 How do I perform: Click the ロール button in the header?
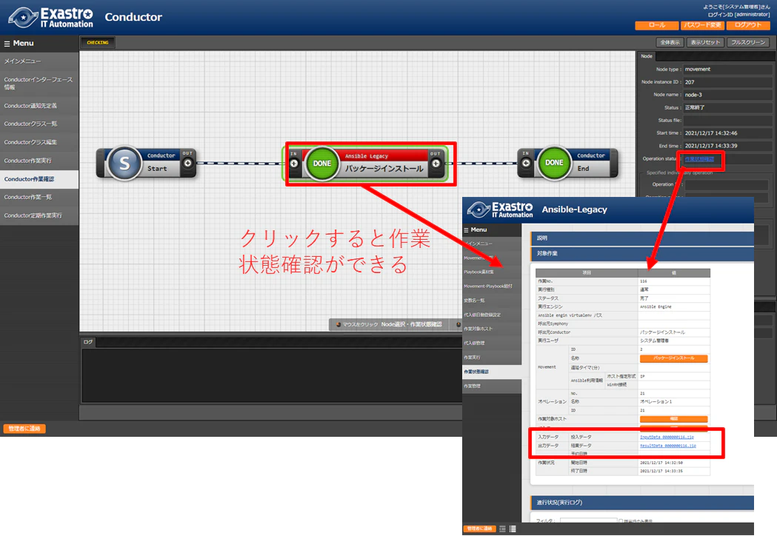pyautogui.click(x=657, y=25)
